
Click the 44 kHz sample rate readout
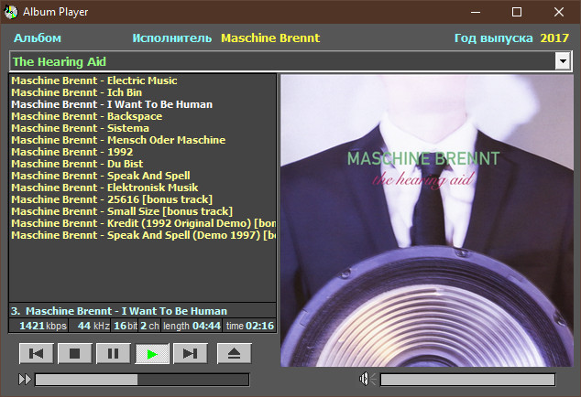(x=93, y=326)
